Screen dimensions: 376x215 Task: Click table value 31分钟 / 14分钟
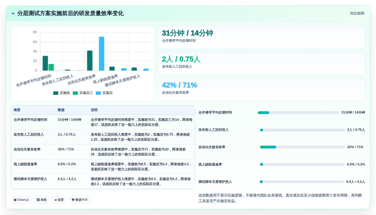pyautogui.click(x=70, y=120)
